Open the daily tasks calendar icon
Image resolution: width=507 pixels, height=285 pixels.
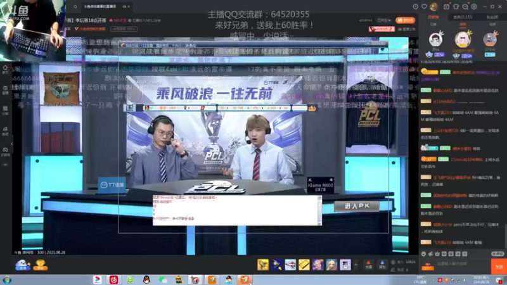click(447, 6)
